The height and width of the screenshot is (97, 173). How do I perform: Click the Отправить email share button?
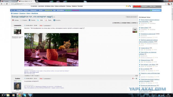[x=24, y=20]
